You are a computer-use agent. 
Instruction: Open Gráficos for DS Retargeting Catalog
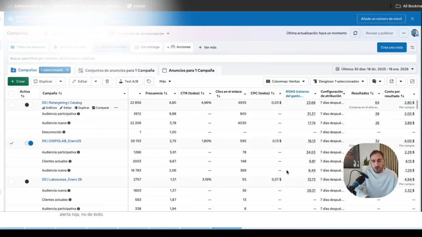pos(49,108)
